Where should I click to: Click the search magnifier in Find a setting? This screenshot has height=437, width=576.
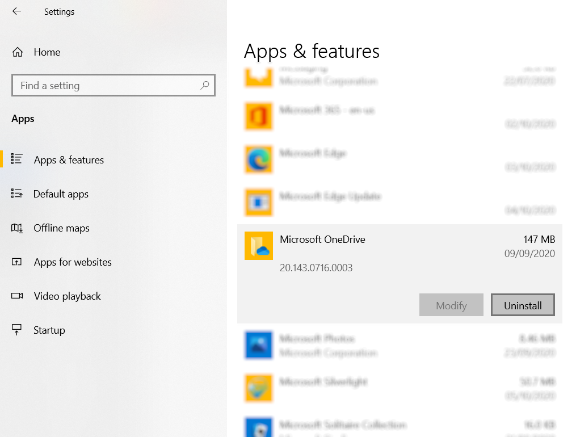(x=204, y=85)
